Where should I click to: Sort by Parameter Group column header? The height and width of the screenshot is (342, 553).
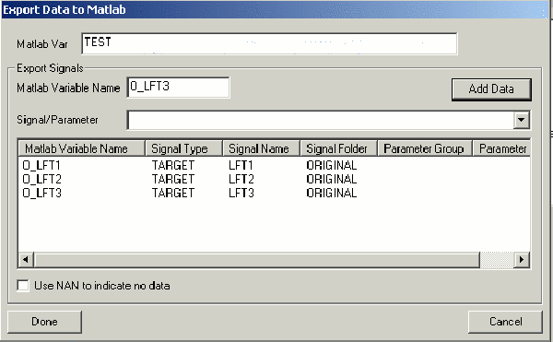tap(425, 148)
